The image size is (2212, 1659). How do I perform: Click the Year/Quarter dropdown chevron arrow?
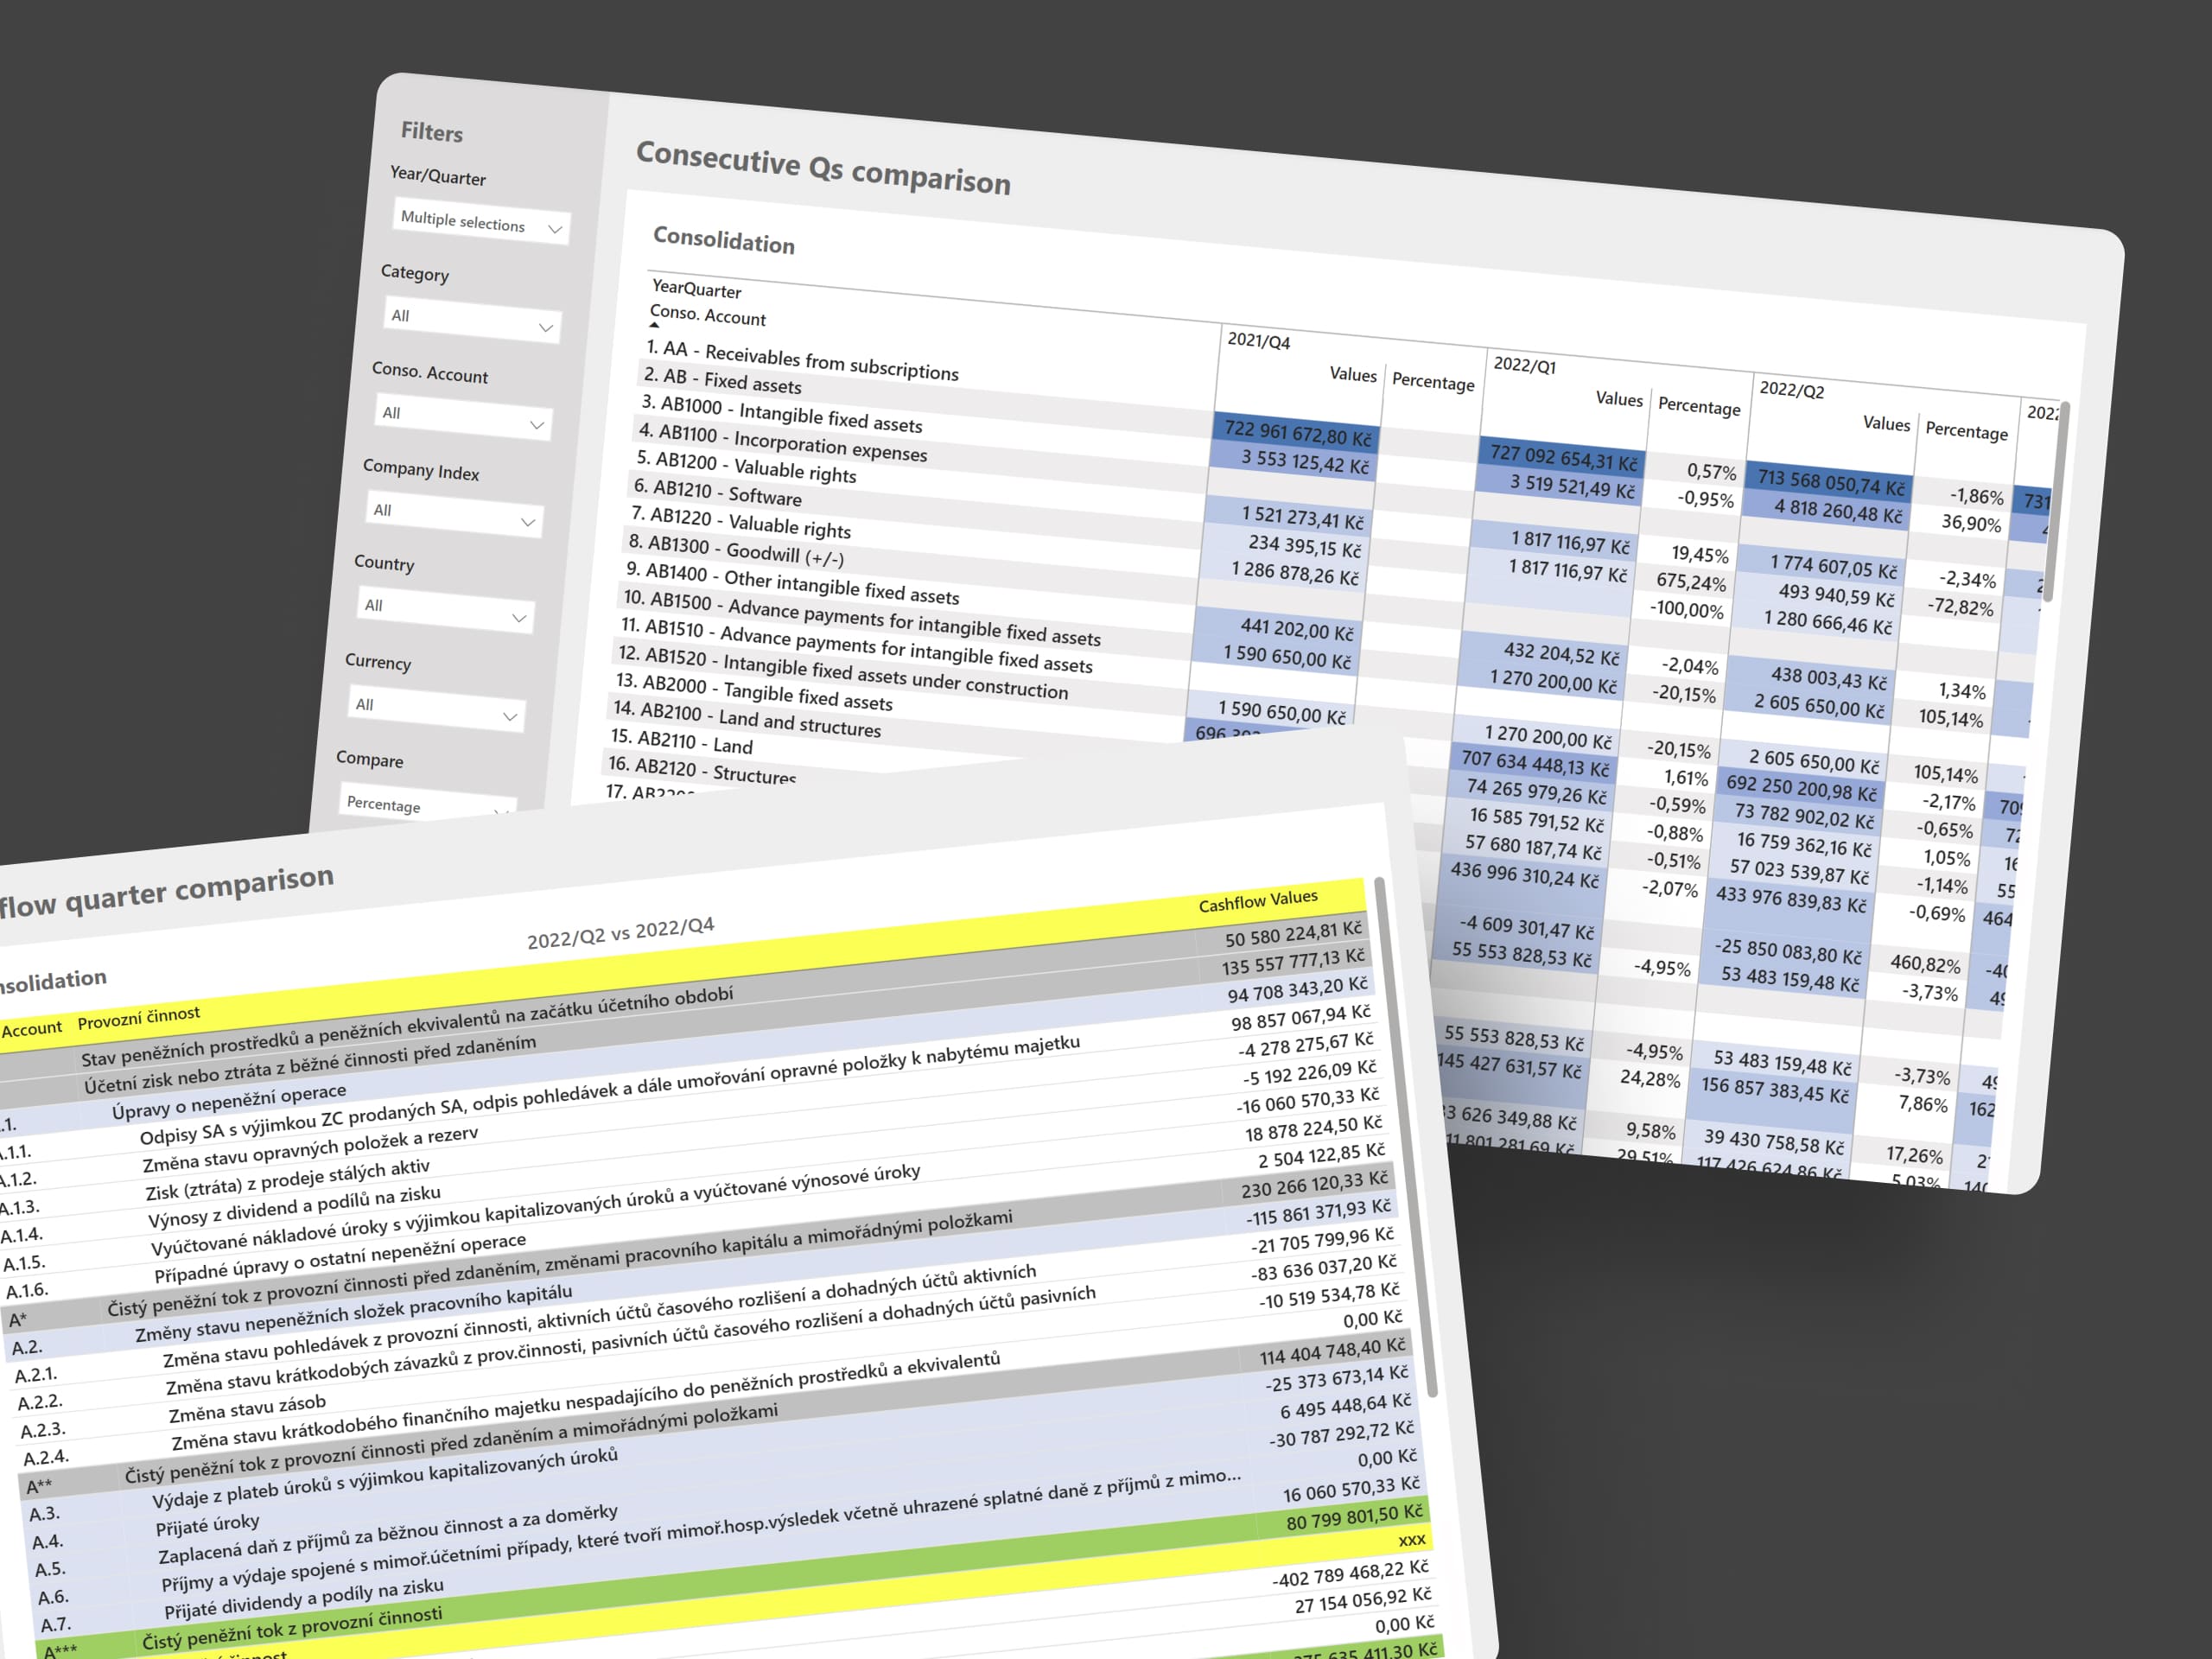tap(555, 230)
